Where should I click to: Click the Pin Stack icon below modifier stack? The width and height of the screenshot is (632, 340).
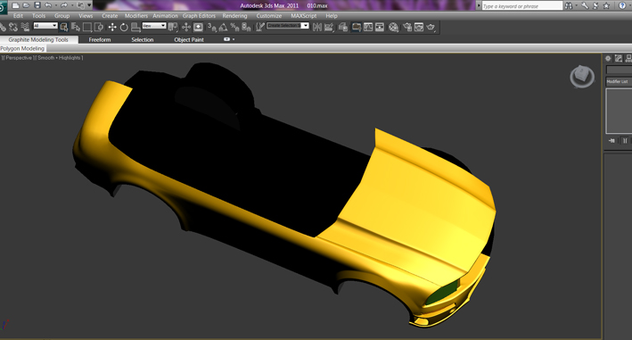click(x=611, y=141)
